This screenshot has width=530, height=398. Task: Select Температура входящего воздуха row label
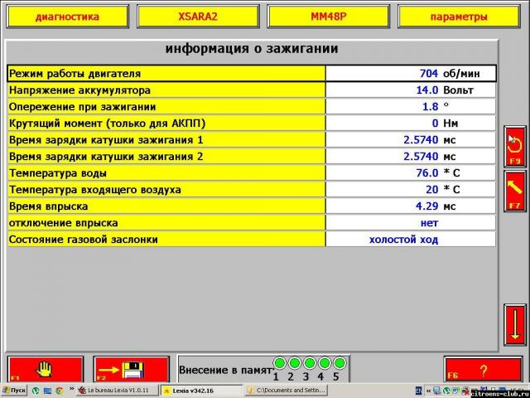point(166,190)
